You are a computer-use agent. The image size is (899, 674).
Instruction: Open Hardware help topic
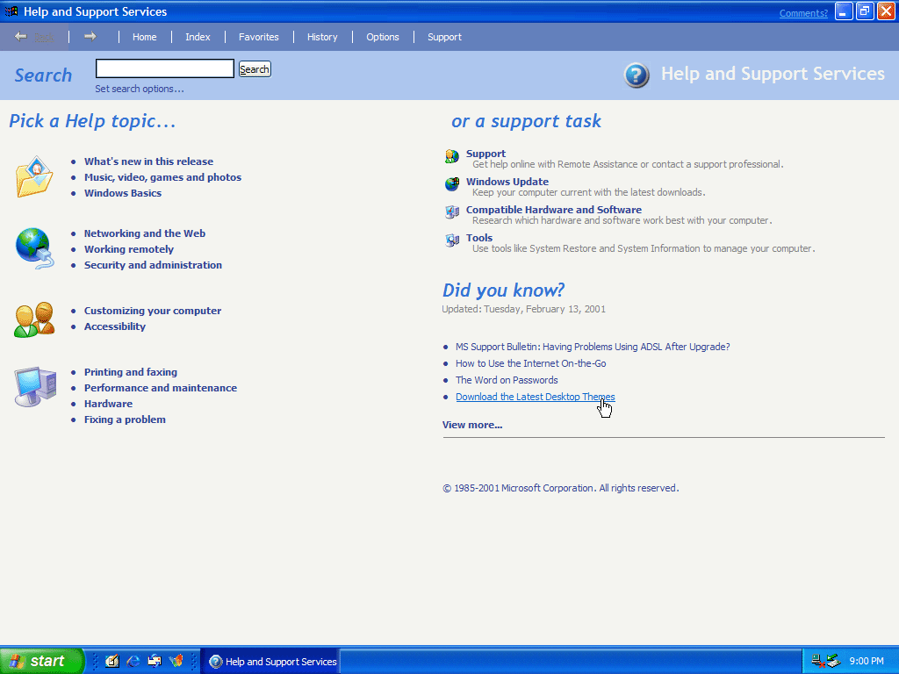108,404
